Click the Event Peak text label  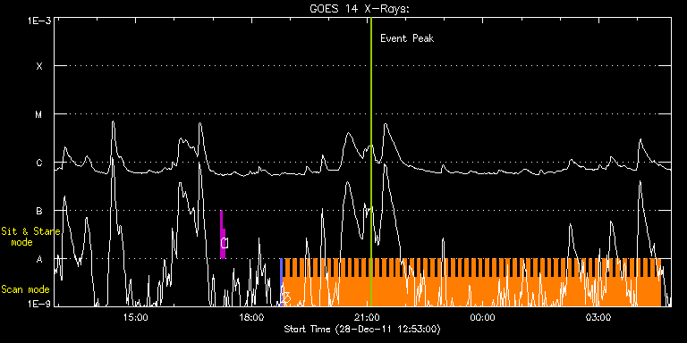point(407,38)
